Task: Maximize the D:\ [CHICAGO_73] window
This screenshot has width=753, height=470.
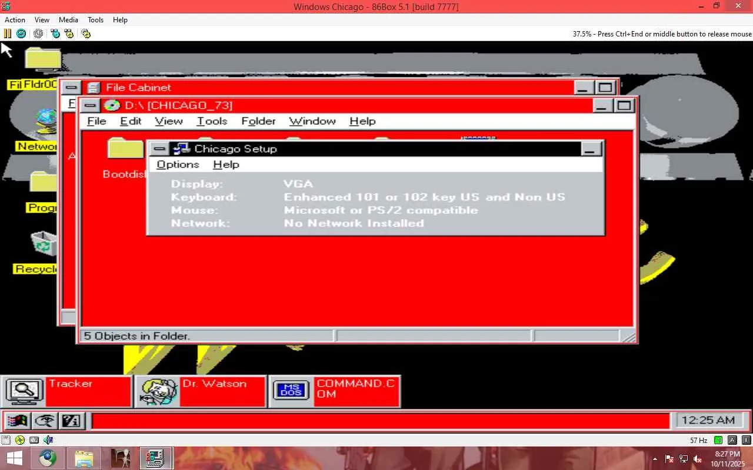Action: pos(624,106)
